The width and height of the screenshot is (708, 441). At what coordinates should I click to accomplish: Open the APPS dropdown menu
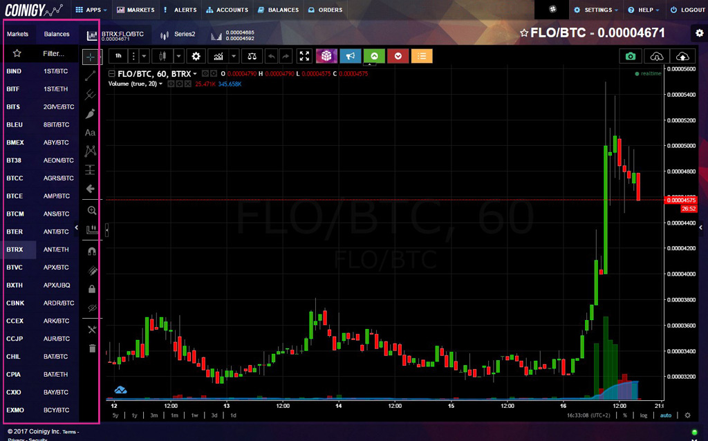pos(91,10)
